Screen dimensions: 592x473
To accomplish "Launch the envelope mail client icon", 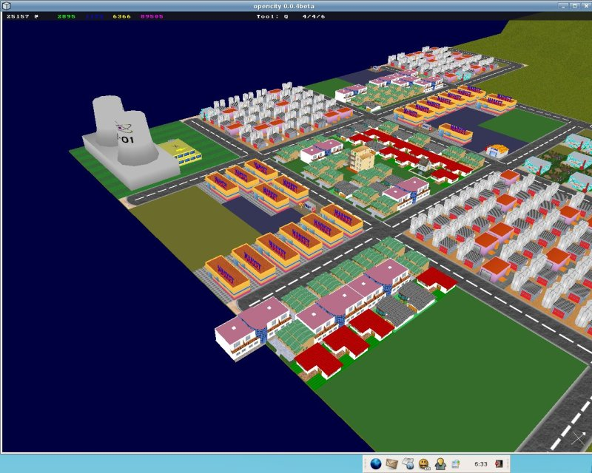I will [x=391, y=464].
